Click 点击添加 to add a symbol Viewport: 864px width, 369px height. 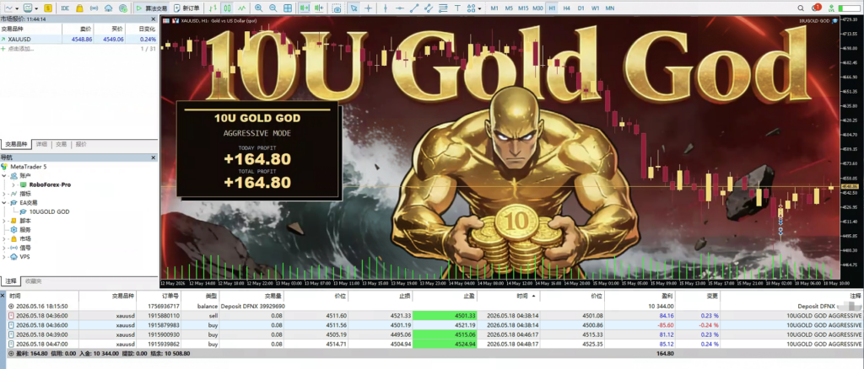pos(21,49)
